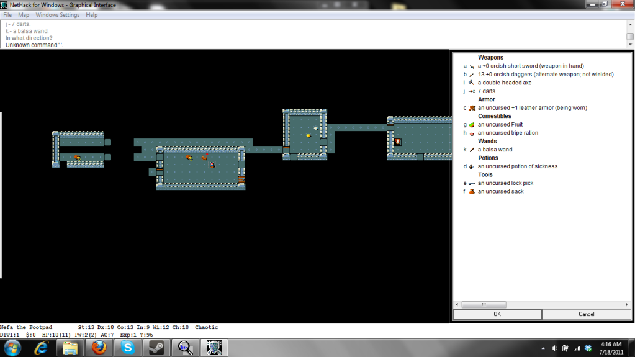Image resolution: width=635 pixels, height=357 pixels.
Task: Click the door on the central room's east wall
Action: tap(241, 179)
